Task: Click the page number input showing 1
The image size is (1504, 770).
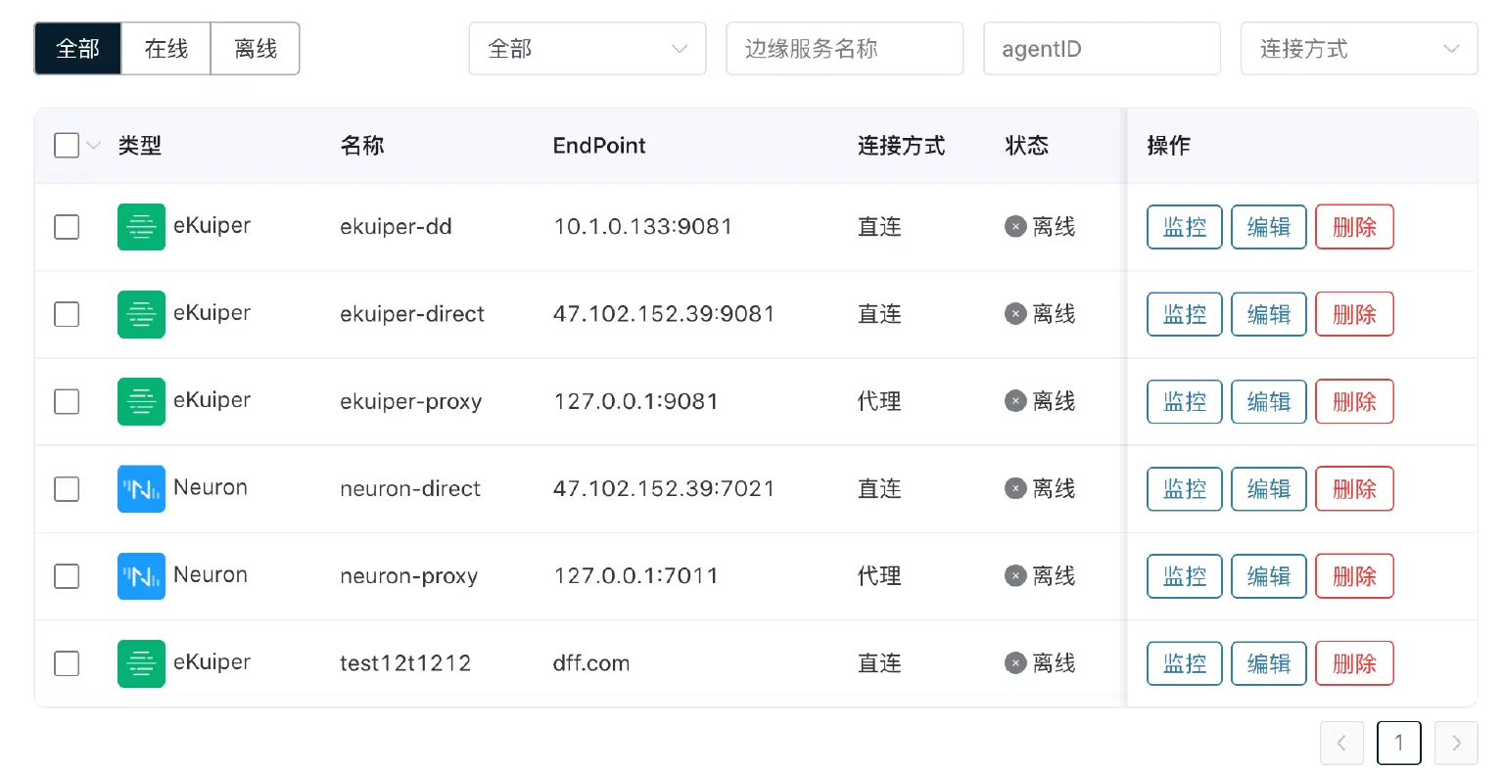Action: click(1398, 743)
